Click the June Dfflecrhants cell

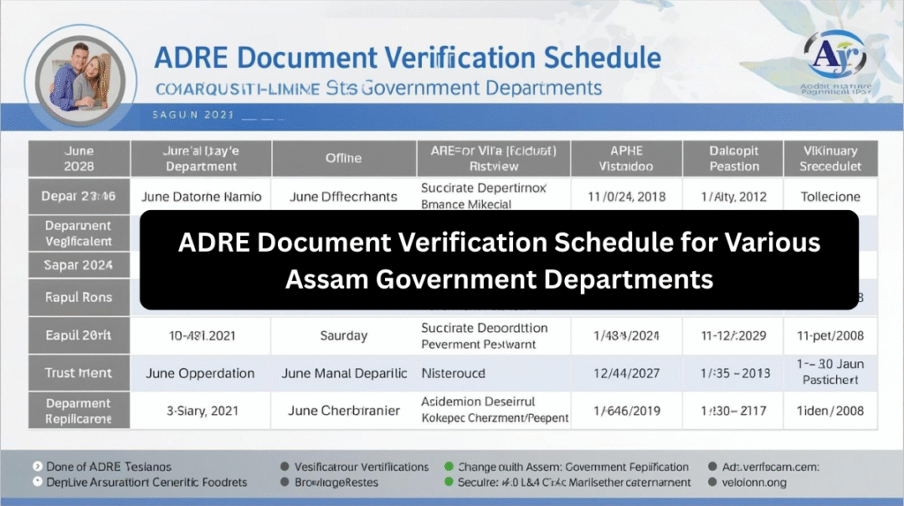pos(343,197)
